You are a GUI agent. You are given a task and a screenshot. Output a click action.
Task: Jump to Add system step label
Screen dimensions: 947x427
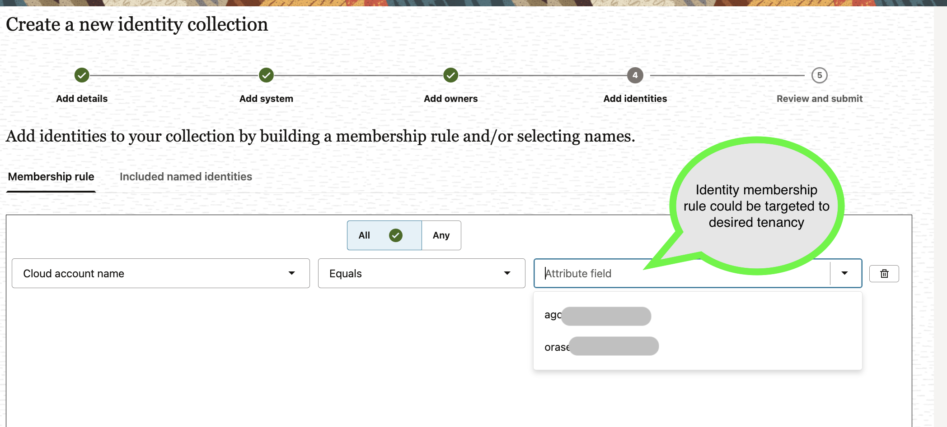(x=266, y=99)
